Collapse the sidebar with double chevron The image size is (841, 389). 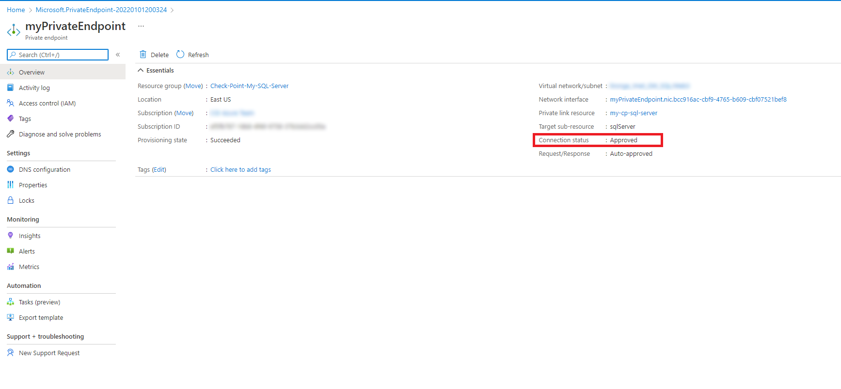118,55
